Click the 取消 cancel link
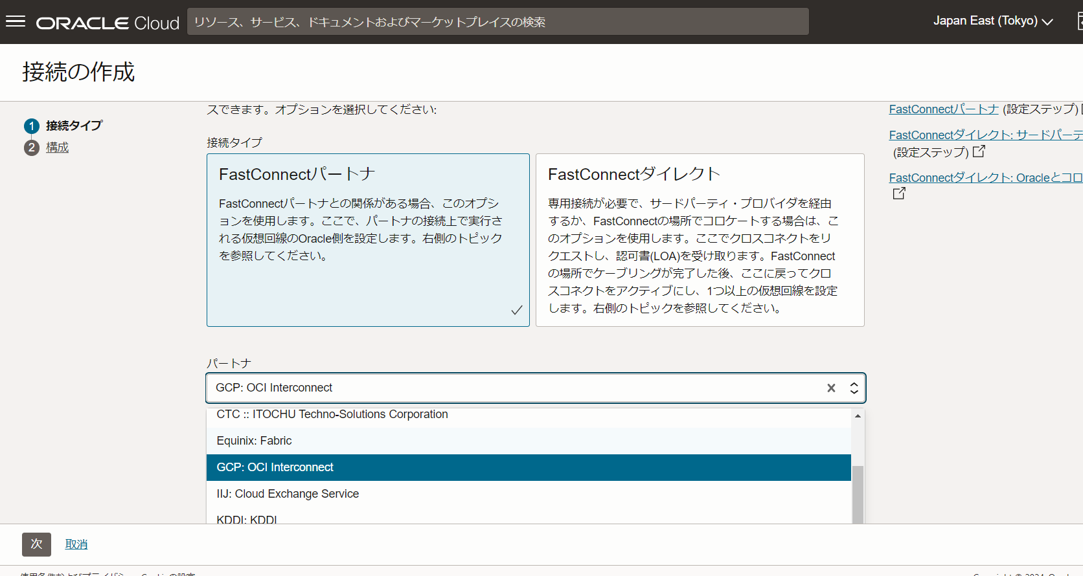The width and height of the screenshot is (1083, 576). tap(76, 544)
